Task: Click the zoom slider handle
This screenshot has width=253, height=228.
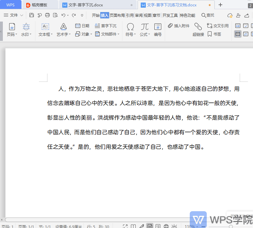Action: [231, 226]
